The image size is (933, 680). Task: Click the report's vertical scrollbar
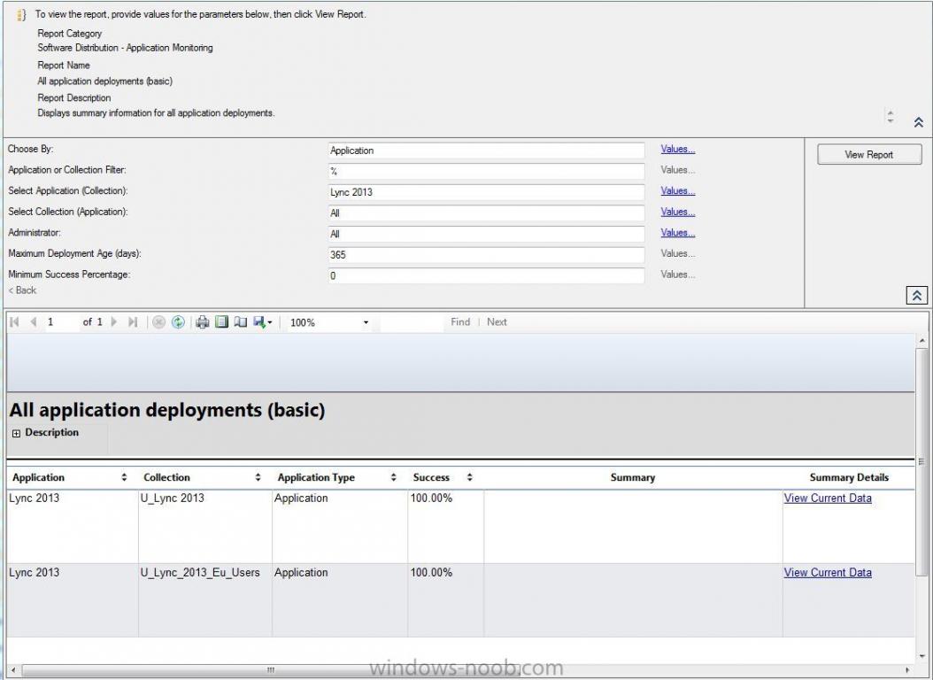[x=921, y=461]
